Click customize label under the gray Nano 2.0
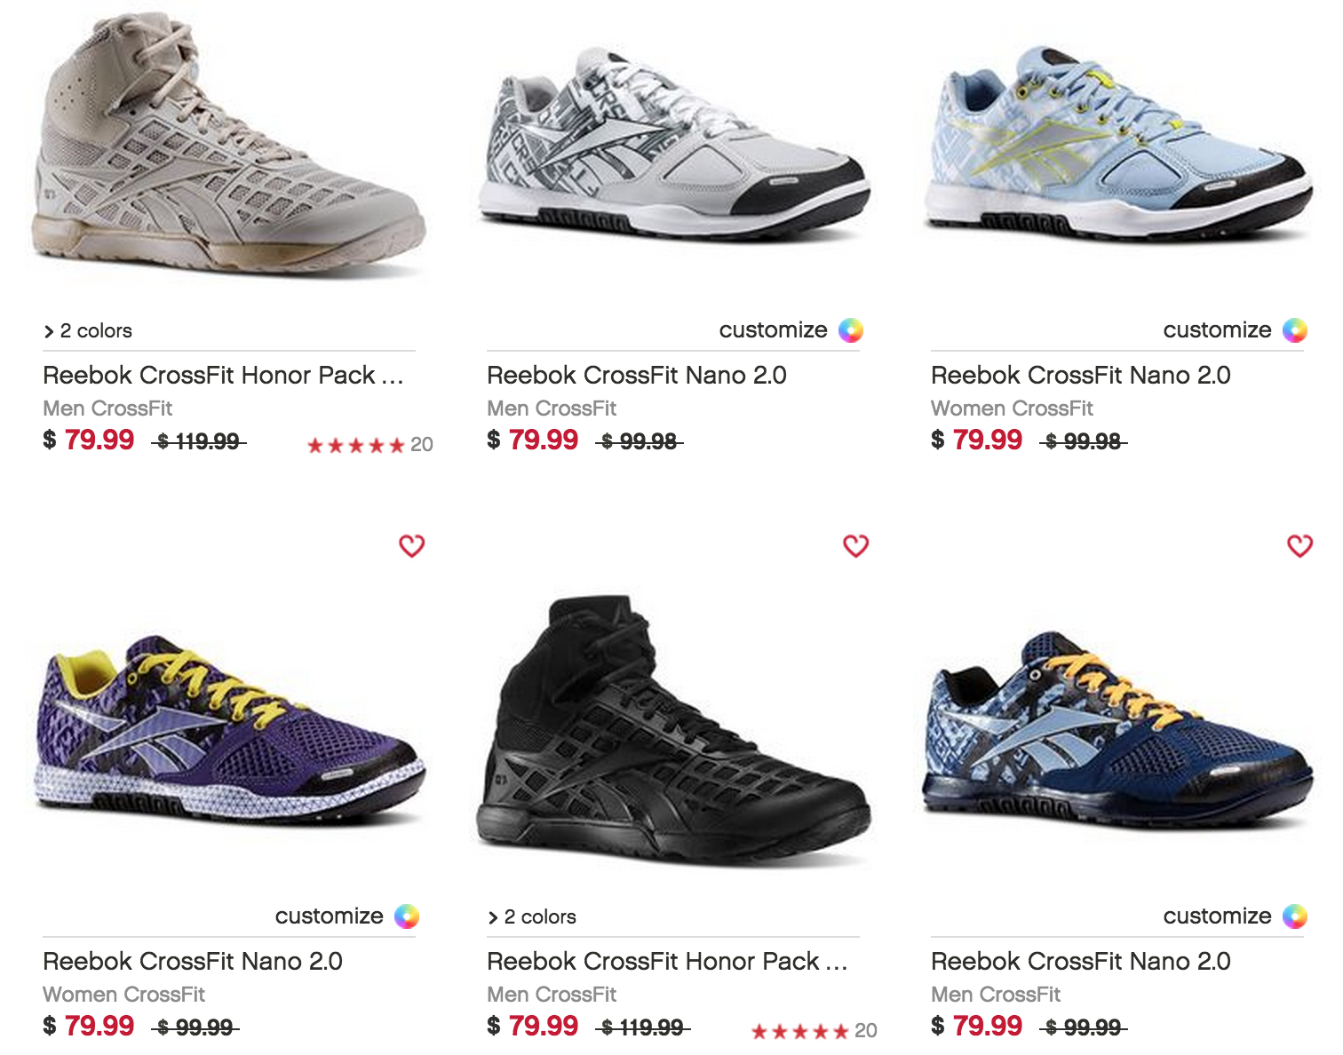The width and height of the screenshot is (1343, 1055). [774, 330]
